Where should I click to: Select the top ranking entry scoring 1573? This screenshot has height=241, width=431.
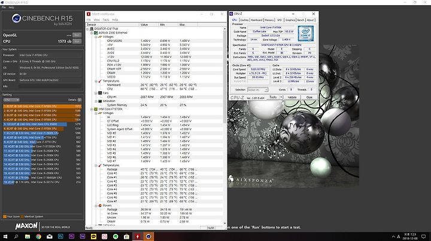click(42, 106)
